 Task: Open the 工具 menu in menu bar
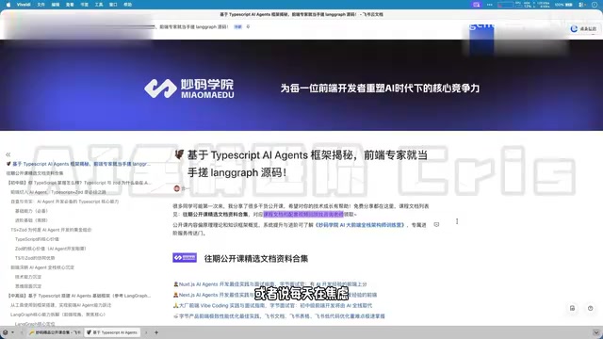tap(99, 5)
